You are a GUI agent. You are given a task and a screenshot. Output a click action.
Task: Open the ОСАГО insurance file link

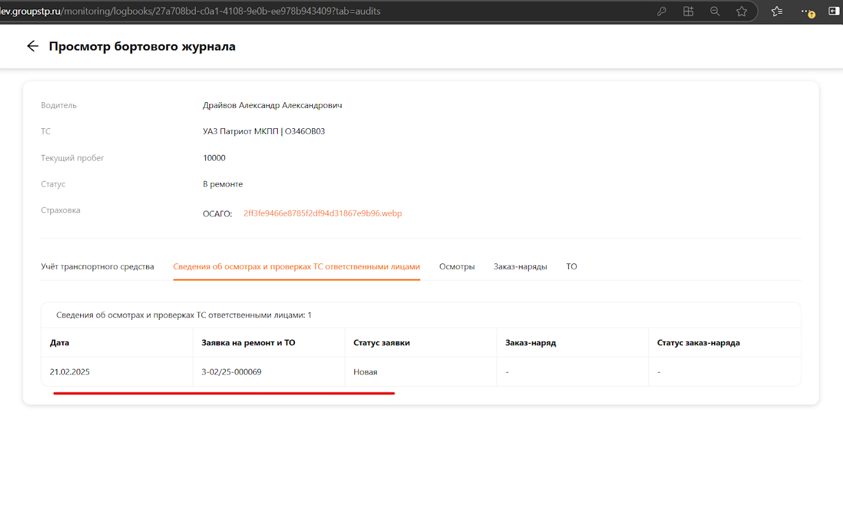point(322,213)
